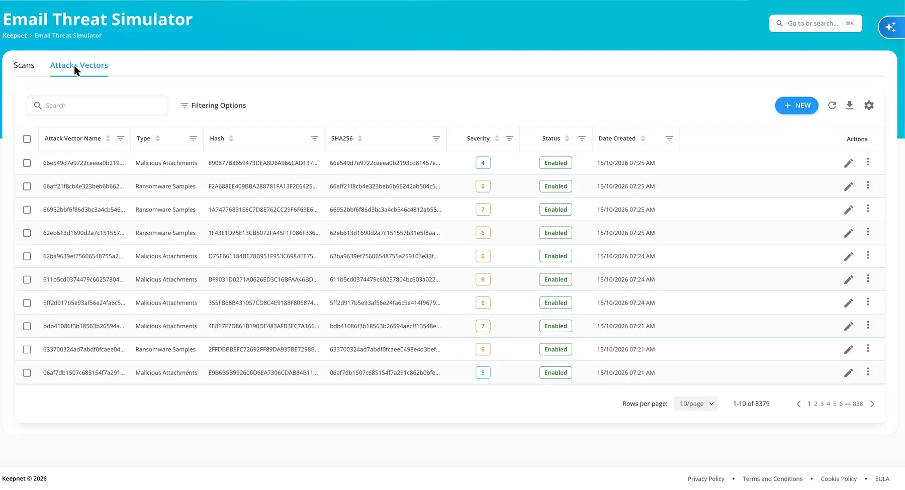Filter the Attack Vector Name column
Viewport: 905px width, 490px height.
click(x=121, y=139)
